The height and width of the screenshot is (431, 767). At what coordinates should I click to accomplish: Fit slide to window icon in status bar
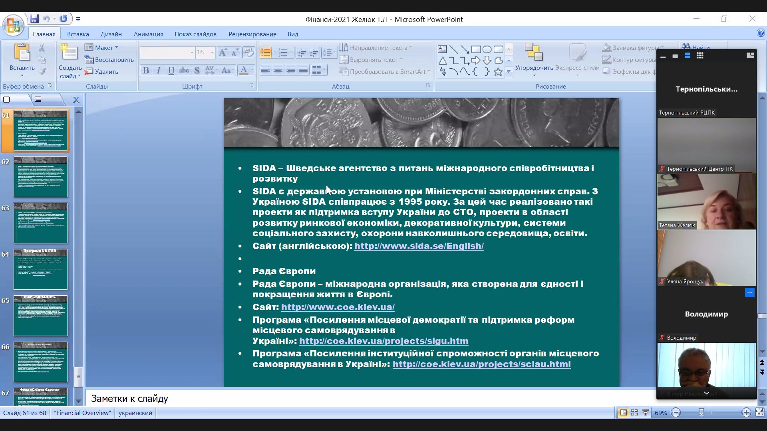(x=760, y=413)
